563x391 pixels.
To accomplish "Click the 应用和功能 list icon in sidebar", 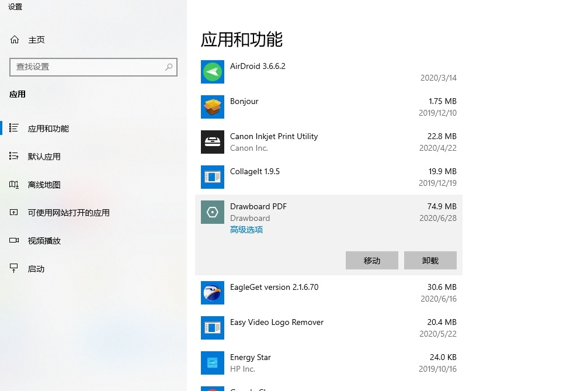I will pos(13,128).
